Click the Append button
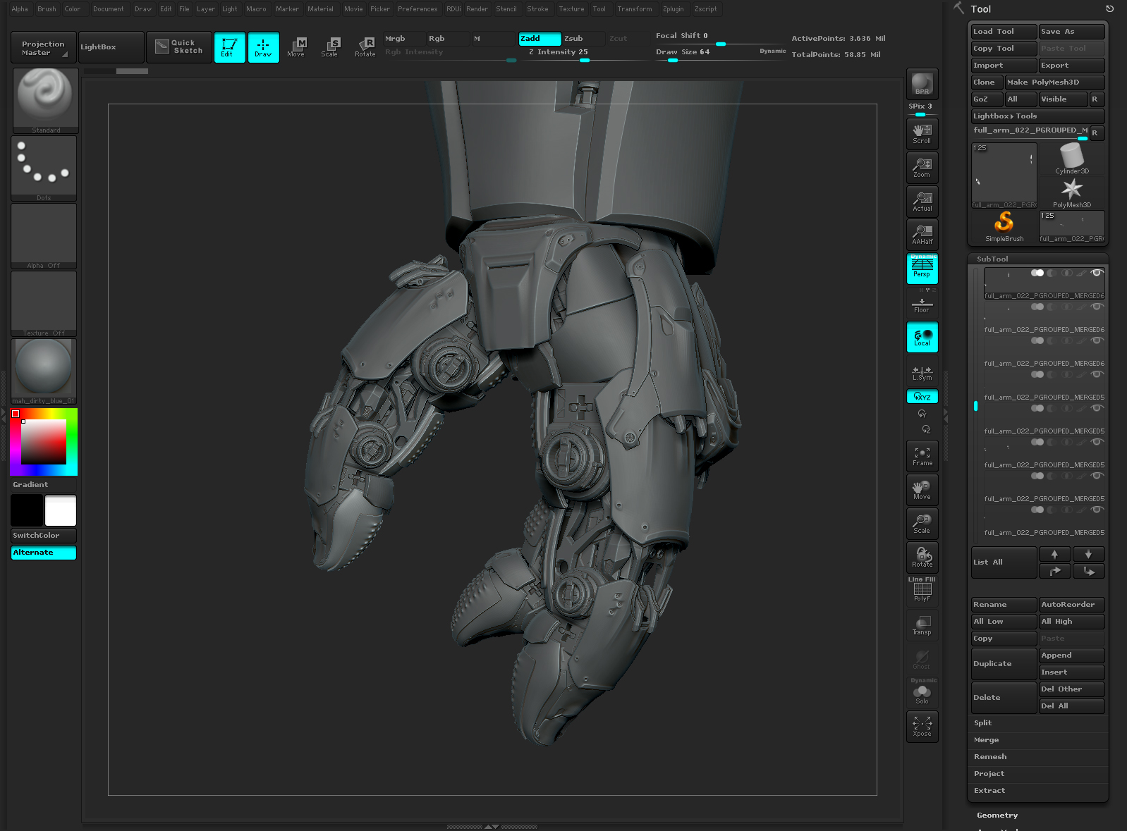This screenshot has width=1127, height=831. (1071, 655)
